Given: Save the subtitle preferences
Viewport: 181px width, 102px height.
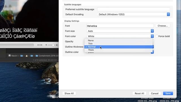Looking at the screenshot, I should tap(168, 93).
